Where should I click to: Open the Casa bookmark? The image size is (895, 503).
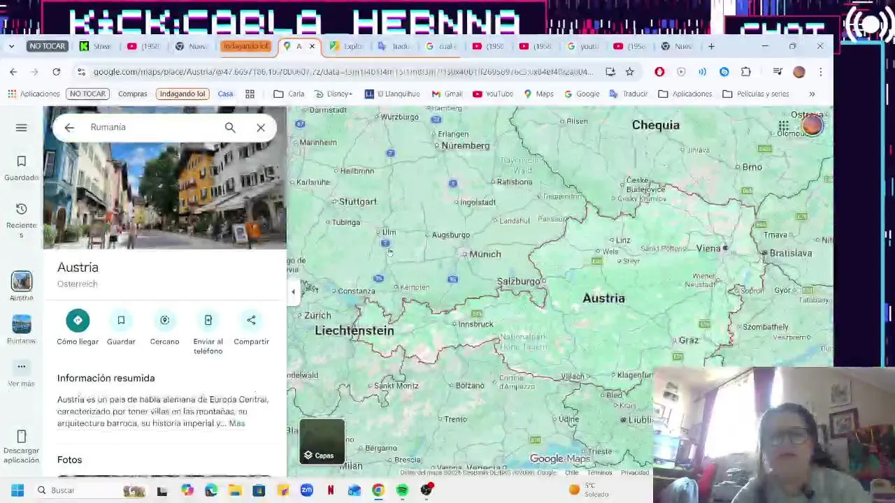(225, 94)
